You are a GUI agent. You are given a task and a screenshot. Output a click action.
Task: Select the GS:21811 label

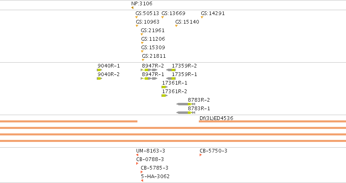coord(154,56)
